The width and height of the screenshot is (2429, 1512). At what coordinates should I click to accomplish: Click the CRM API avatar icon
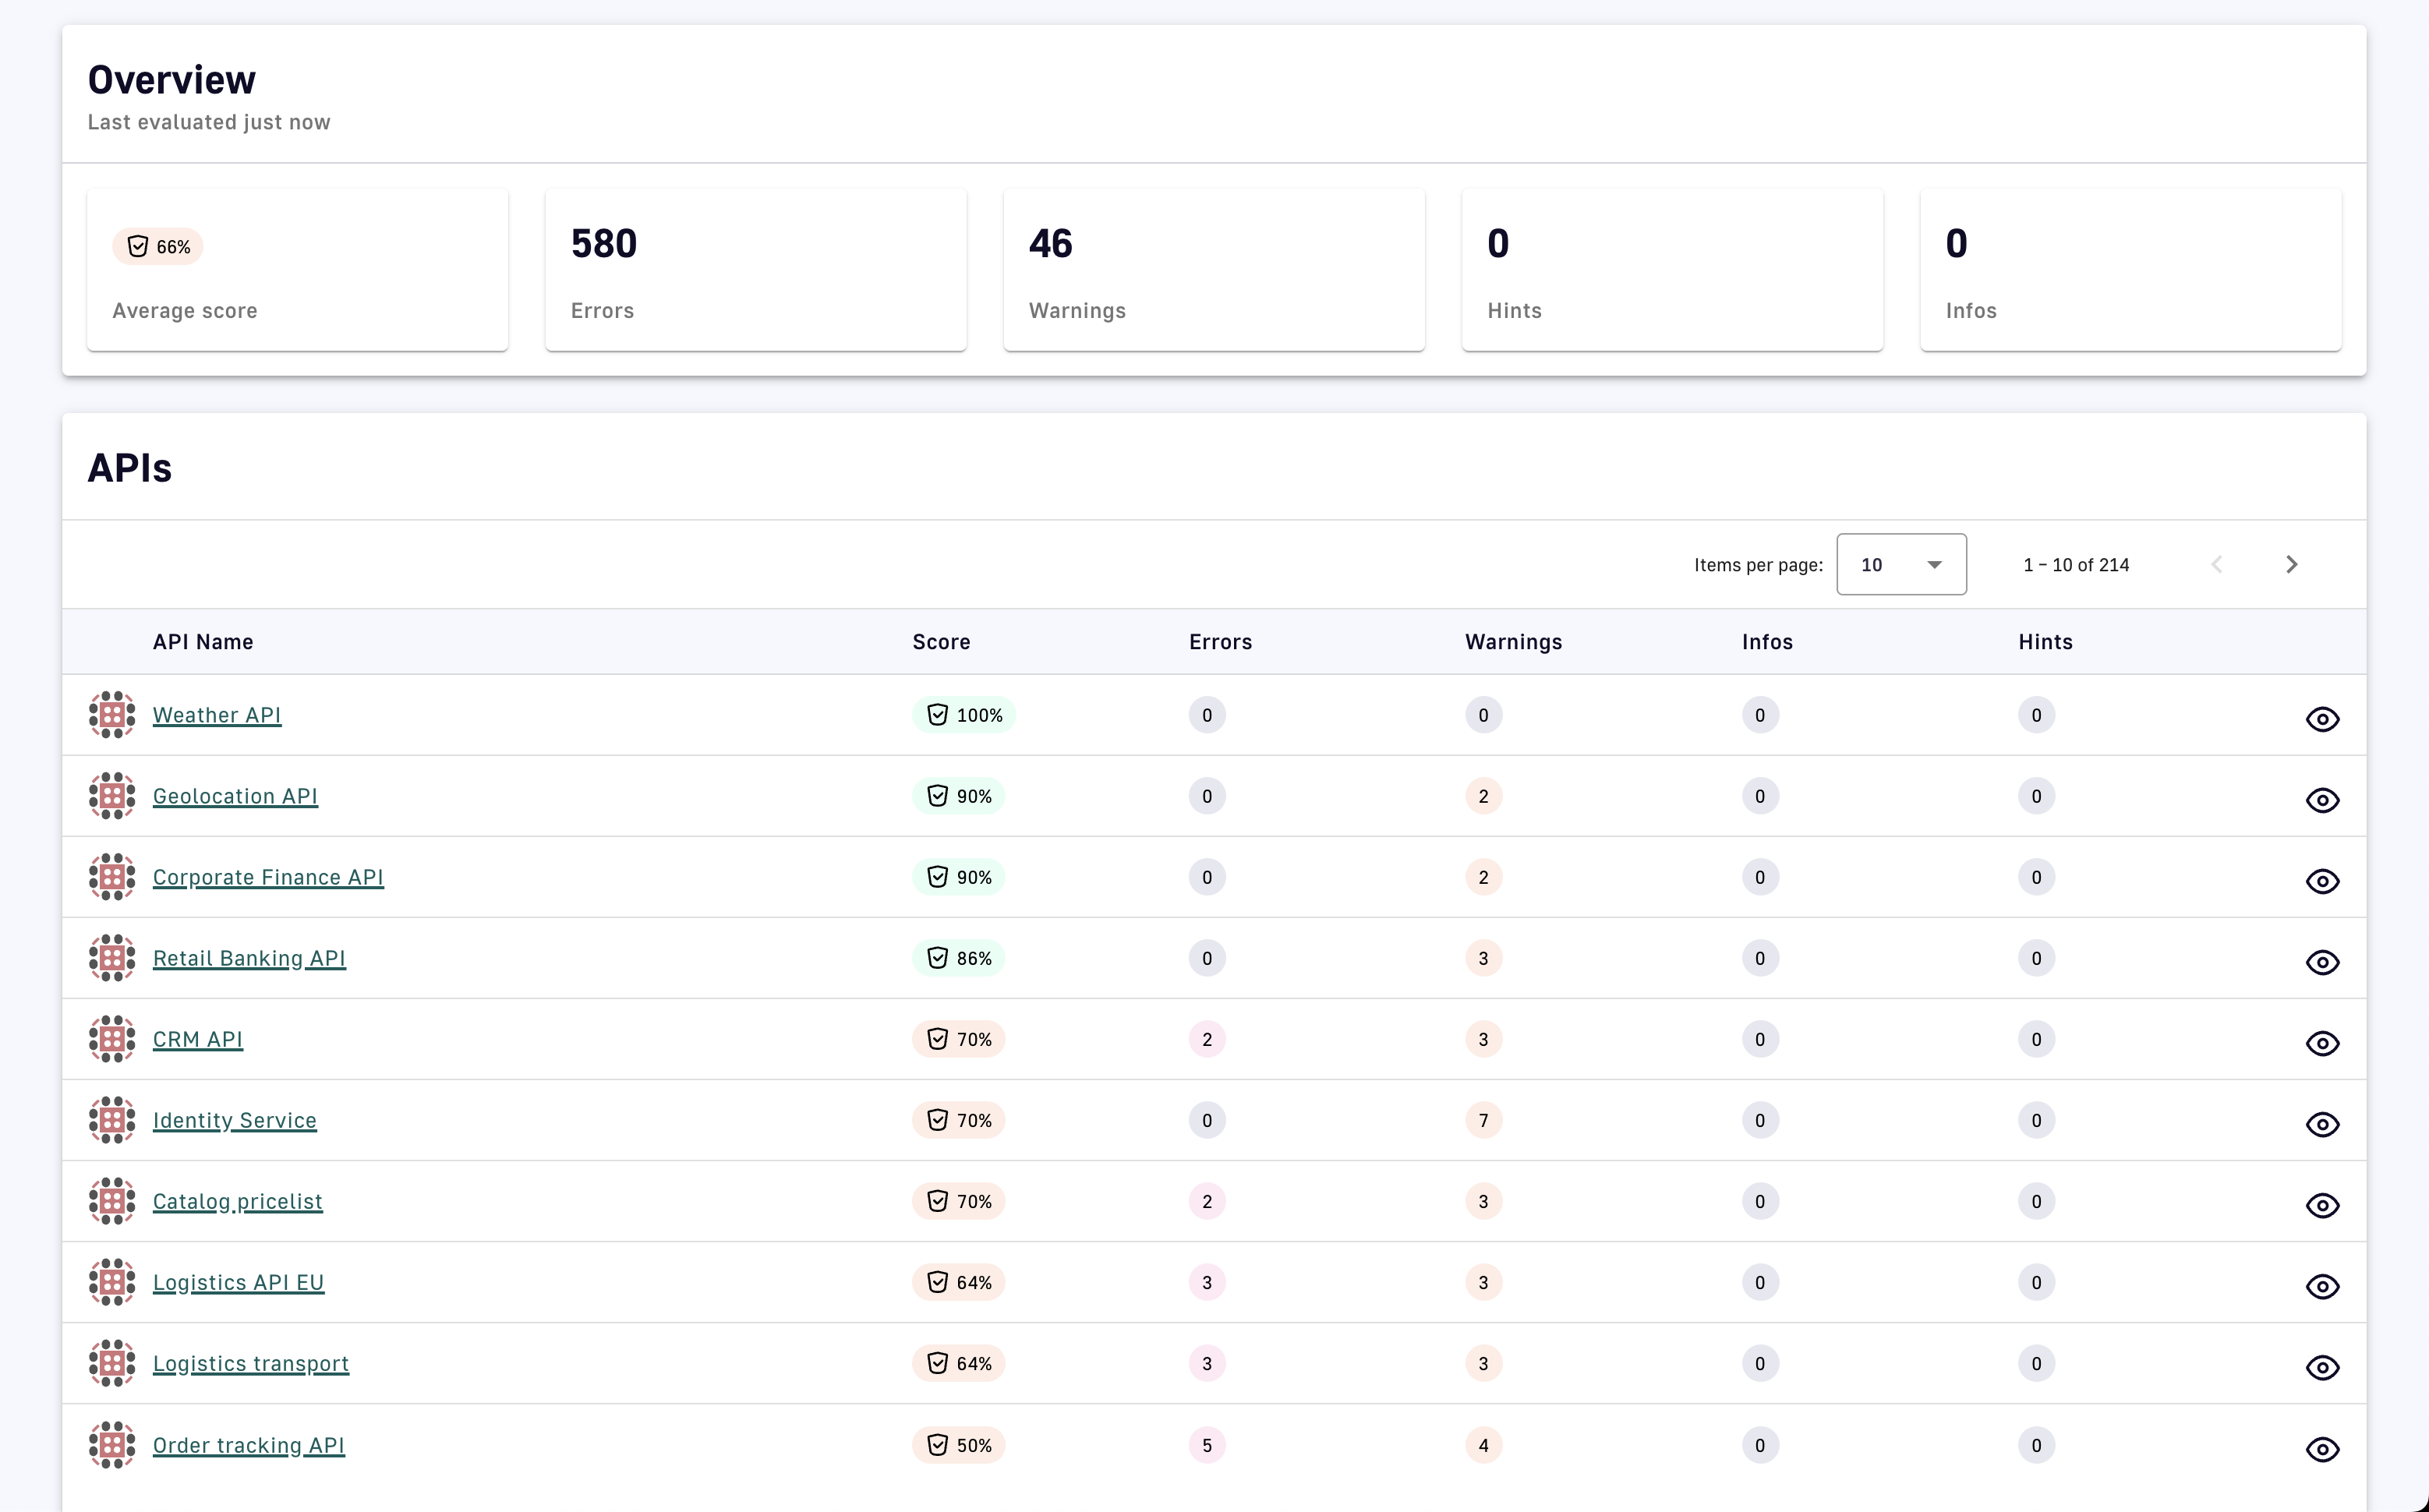(112, 1039)
